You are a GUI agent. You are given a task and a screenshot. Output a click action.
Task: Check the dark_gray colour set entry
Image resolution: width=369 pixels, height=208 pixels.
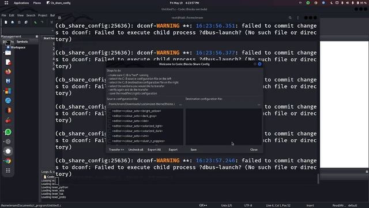[110, 116]
